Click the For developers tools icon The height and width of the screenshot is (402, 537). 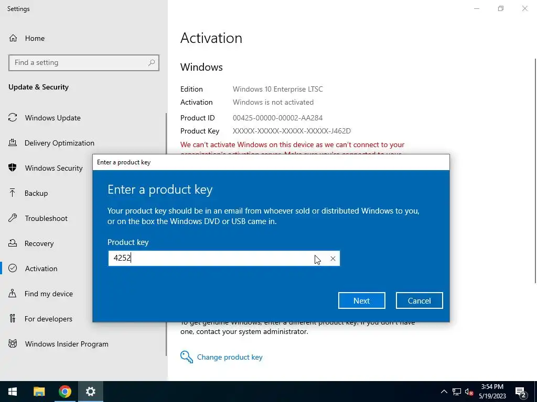pyautogui.click(x=13, y=319)
